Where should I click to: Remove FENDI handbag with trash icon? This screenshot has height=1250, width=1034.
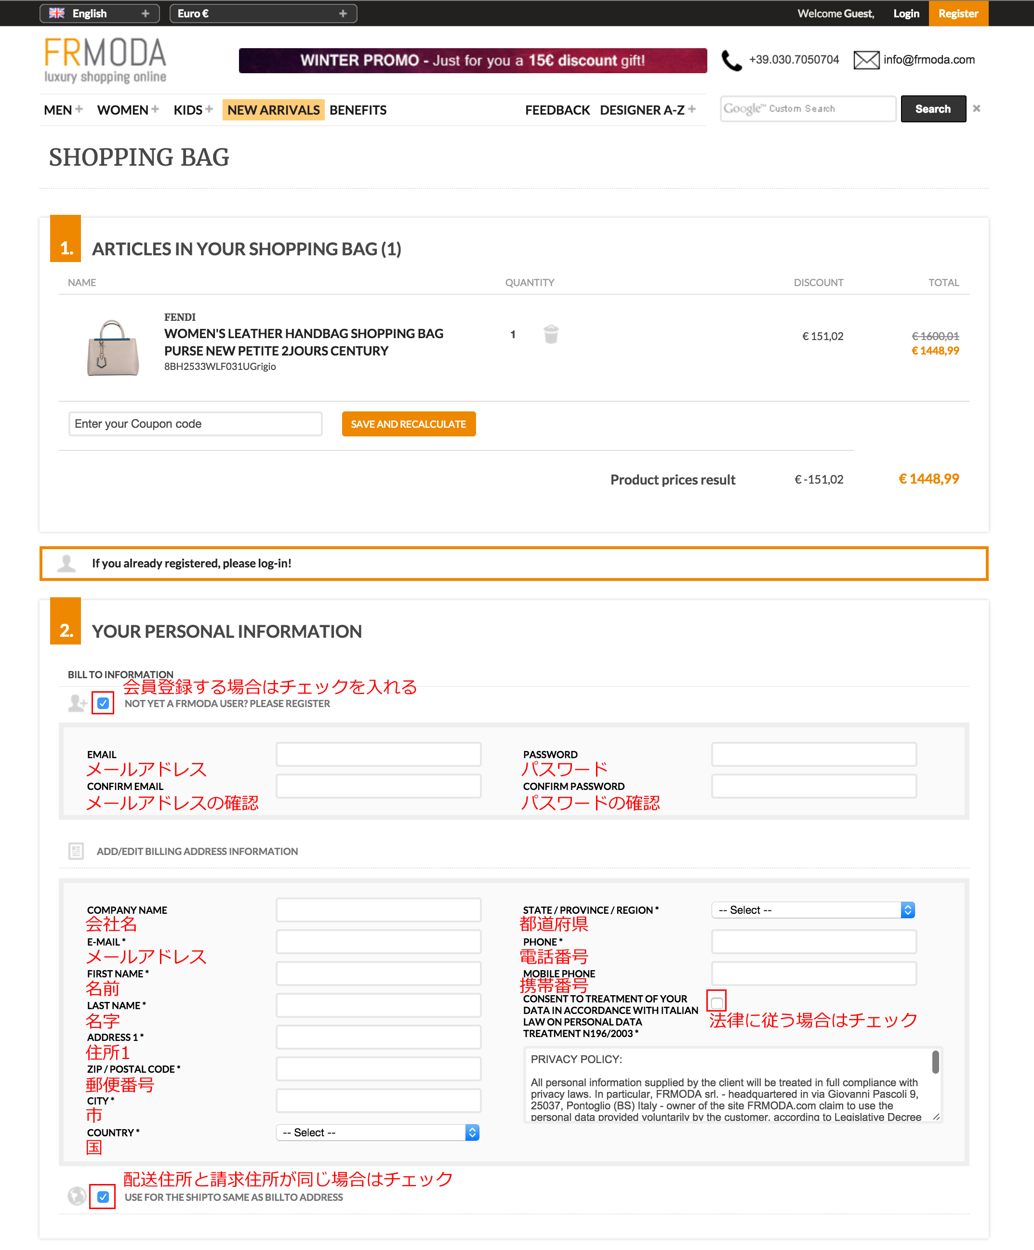[551, 334]
